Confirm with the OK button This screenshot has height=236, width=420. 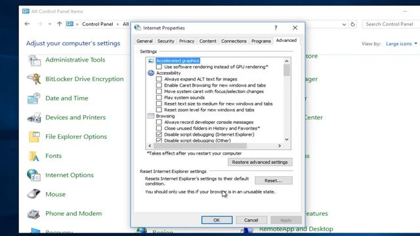pos(217,220)
